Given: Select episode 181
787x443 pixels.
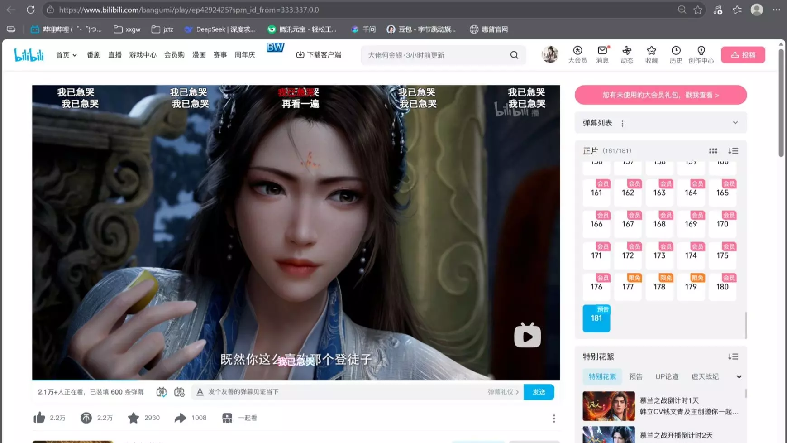Looking at the screenshot, I should (x=596, y=318).
